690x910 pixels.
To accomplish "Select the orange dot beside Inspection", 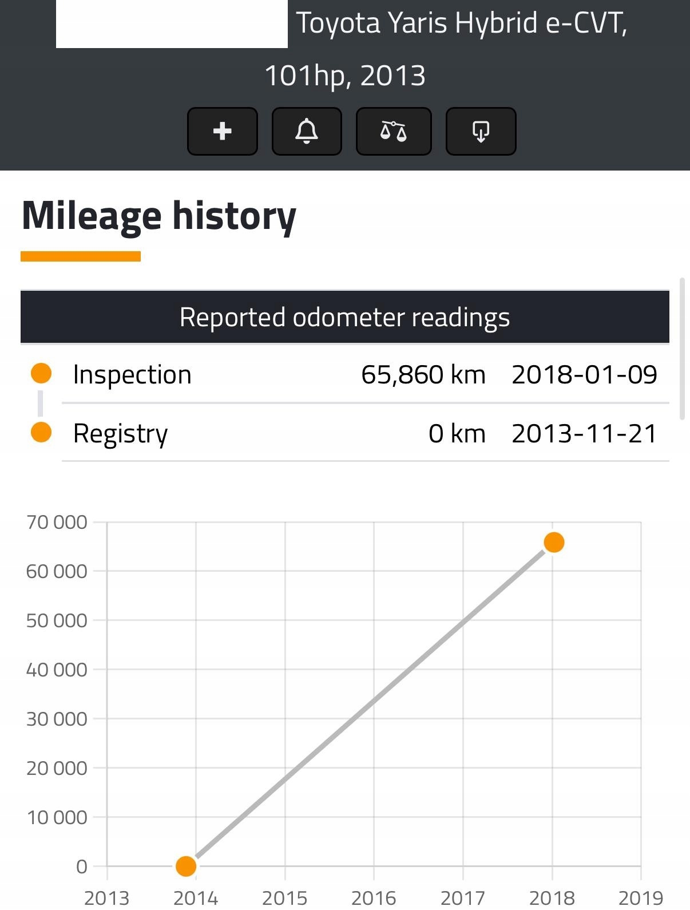I will coord(41,374).
